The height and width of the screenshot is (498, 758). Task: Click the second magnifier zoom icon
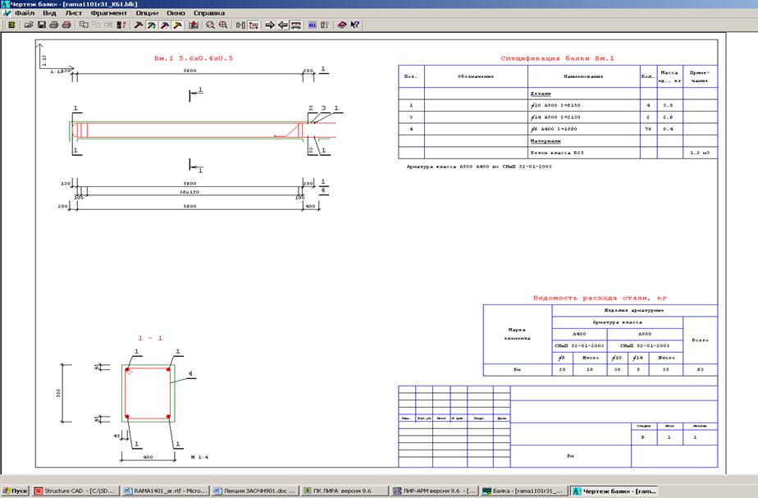point(222,25)
